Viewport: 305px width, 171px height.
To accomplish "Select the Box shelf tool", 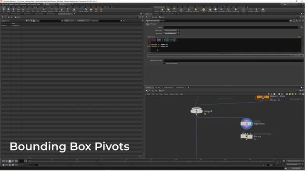I will coord(3,10).
